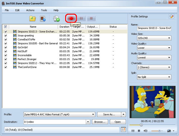Expand the Save As arrow menu
The height and width of the screenshot is (136, 179).
click(124, 115)
